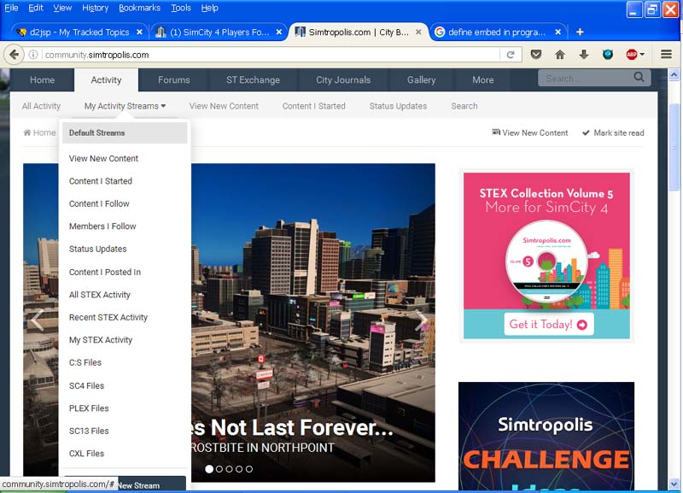The width and height of the screenshot is (683, 493).
Task: Open the Gallery navigation tab
Action: pos(421,79)
